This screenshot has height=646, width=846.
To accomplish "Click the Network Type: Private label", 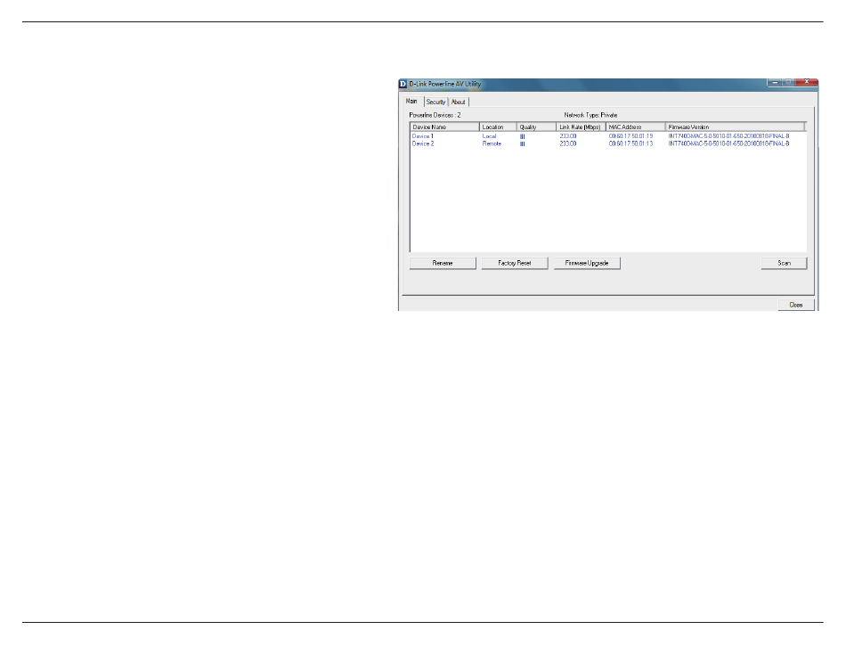I will [x=590, y=115].
